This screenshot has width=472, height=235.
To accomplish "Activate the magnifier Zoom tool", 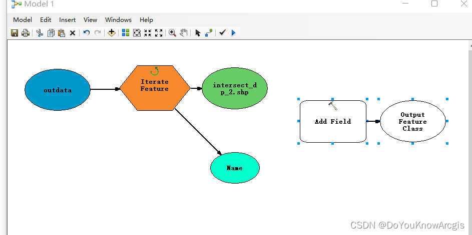I will tap(173, 33).
